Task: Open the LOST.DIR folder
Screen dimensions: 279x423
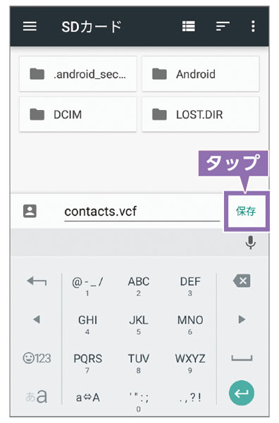Action: [201, 115]
